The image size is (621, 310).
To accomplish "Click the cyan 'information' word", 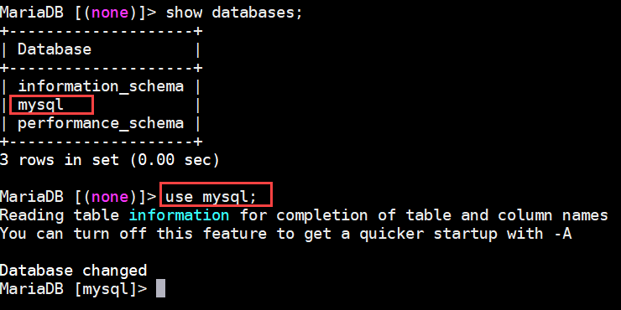I will click(179, 215).
